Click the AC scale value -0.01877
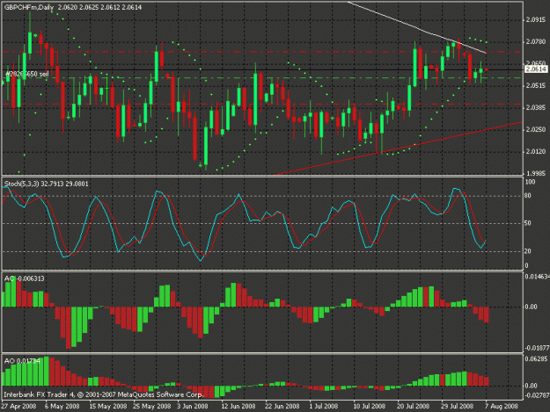Screen dimensions: 550x412 pos(537,348)
